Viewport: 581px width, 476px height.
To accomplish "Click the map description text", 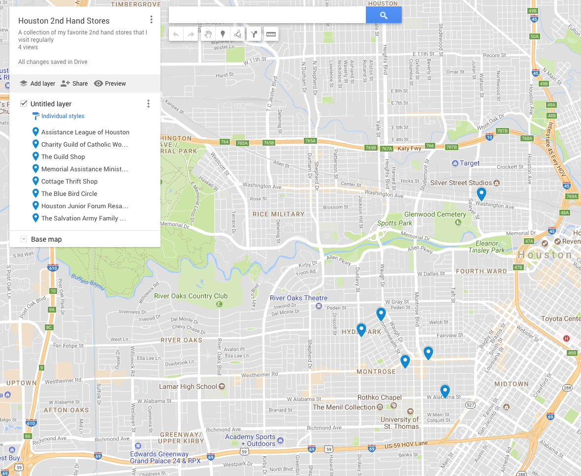I will click(x=83, y=36).
